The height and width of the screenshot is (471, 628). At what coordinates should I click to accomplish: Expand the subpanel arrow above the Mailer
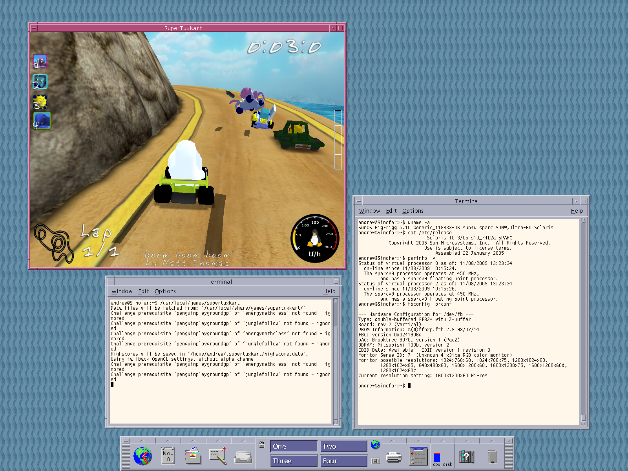(243, 441)
